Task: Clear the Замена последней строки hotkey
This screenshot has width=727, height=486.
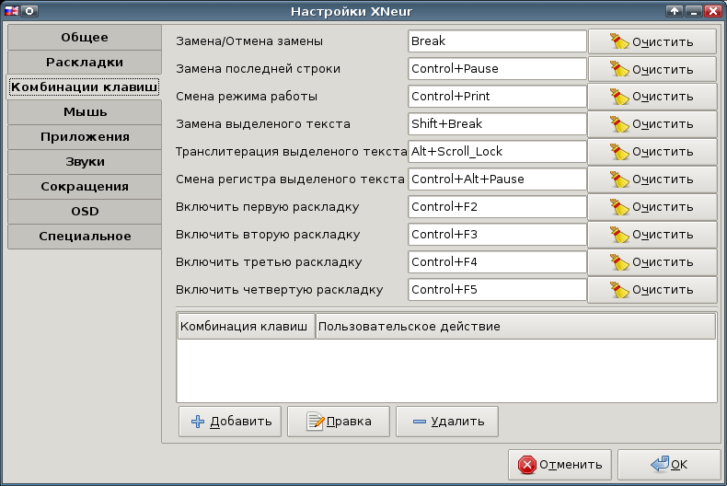Action: (x=652, y=69)
